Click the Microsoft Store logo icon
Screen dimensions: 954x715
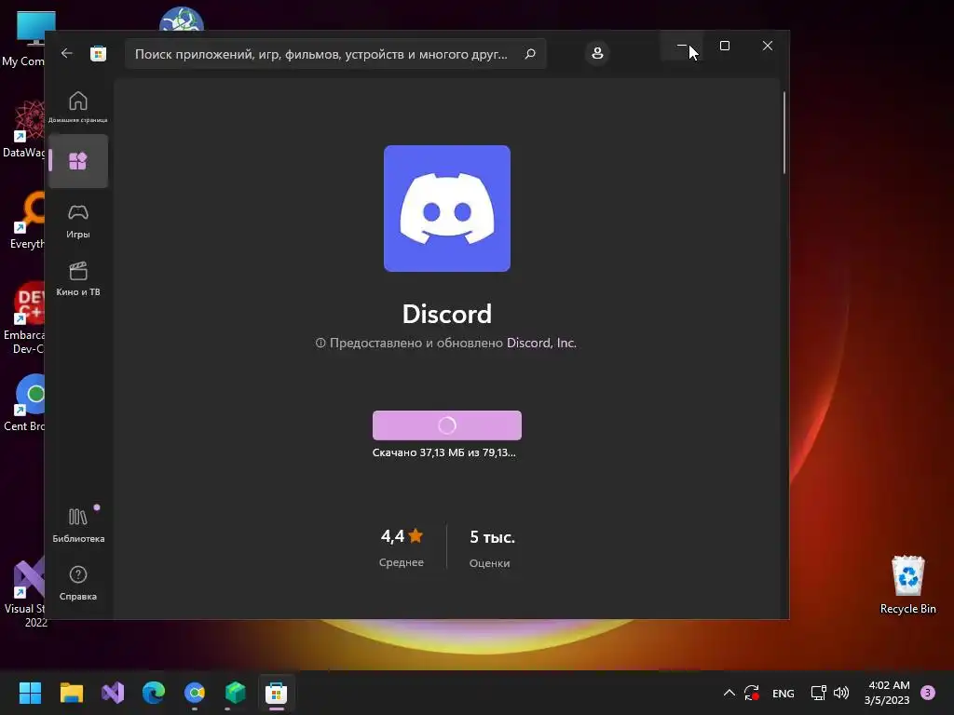click(99, 53)
